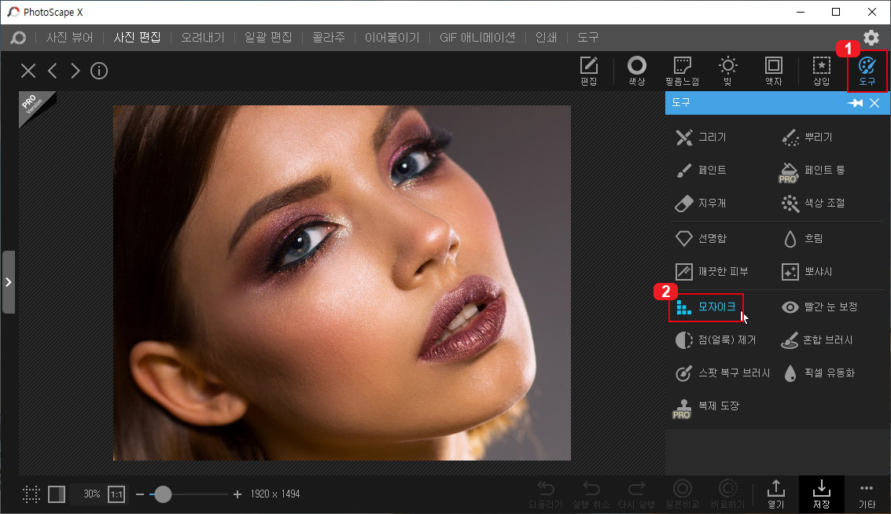Image resolution: width=891 pixels, height=514 pixels.
Task: Toggle the selection marquee icon
Action: click(x=31, y=494)
